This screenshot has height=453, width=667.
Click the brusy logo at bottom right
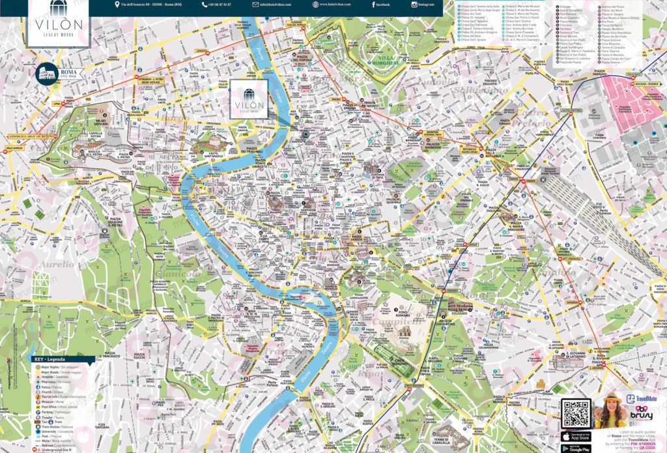[641, 415]
